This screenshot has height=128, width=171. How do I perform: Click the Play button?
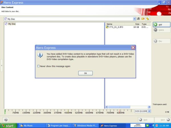click(162, 41)
